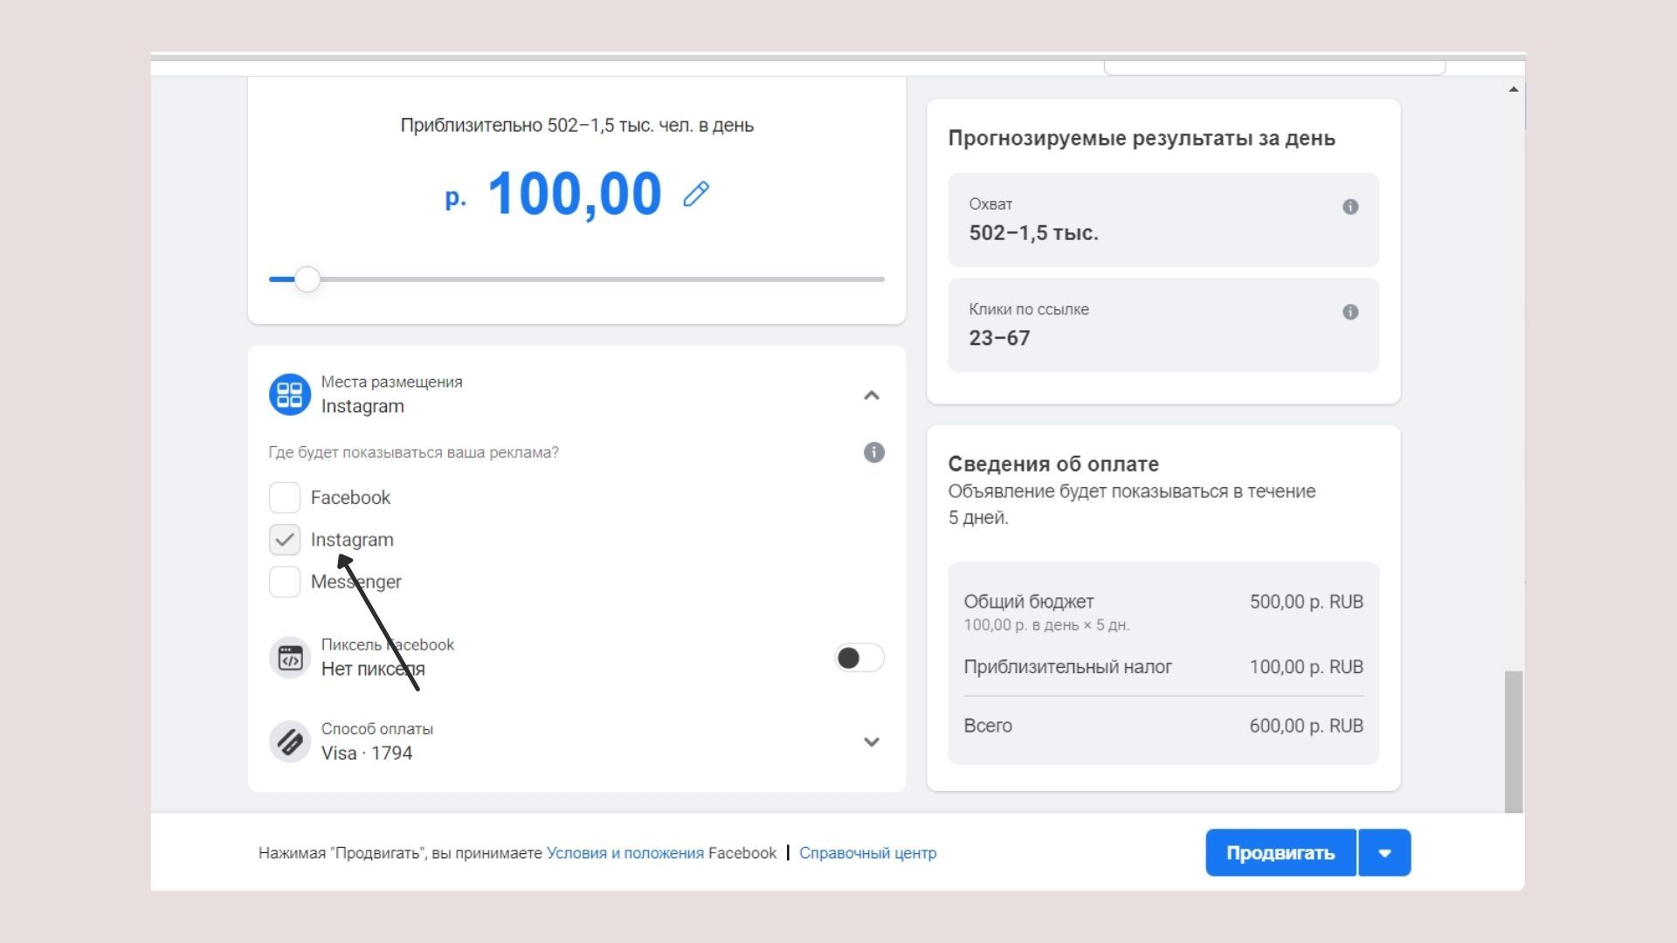Click the Messenger label text
This screenshot has width=1677, height=943.
(355, 582)
